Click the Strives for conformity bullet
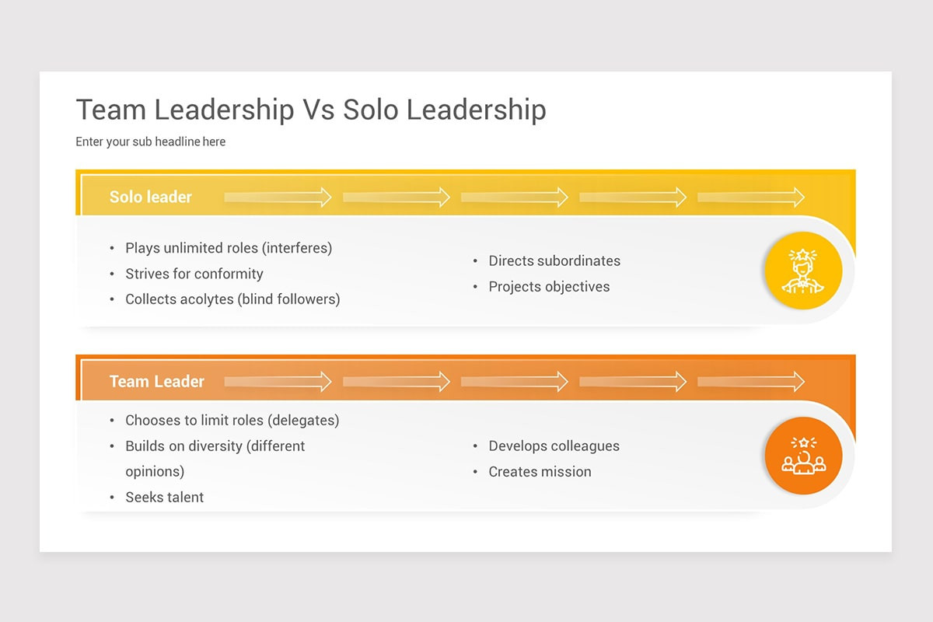This screenshot has width=933, height=622. click(x=194, y=274)
